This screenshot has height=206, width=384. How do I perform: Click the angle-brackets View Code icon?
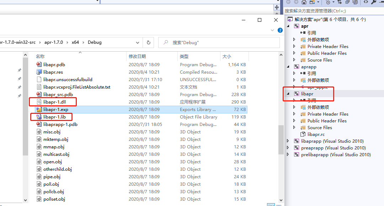click(366, 3)
